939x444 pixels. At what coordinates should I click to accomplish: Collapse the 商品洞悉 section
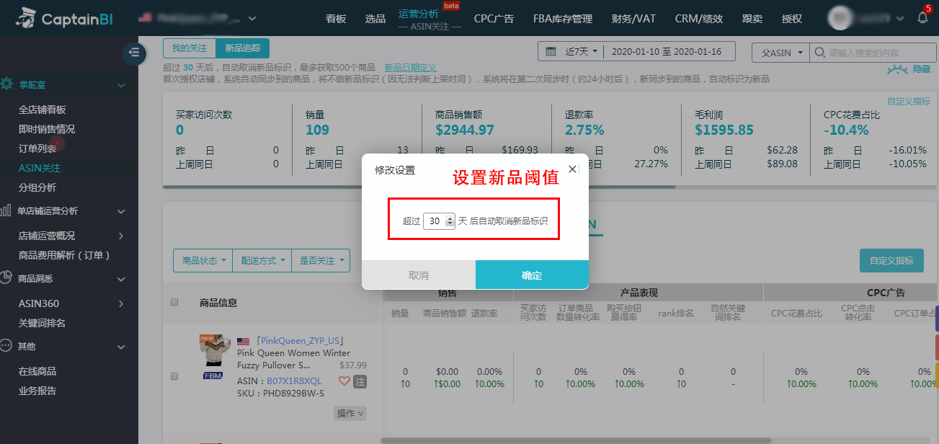[121, 278]
